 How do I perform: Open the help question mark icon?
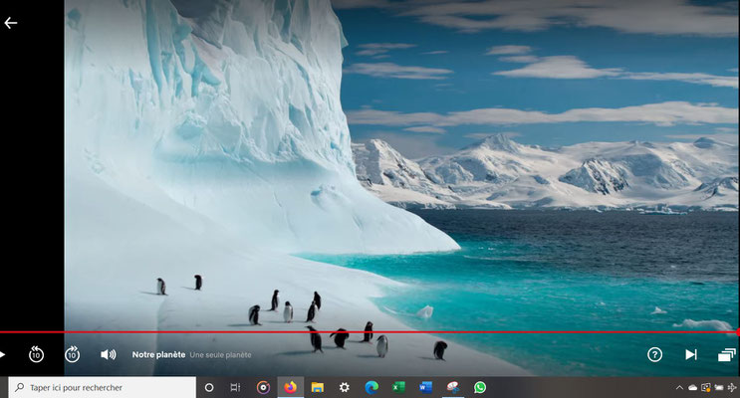pos(654,354)
